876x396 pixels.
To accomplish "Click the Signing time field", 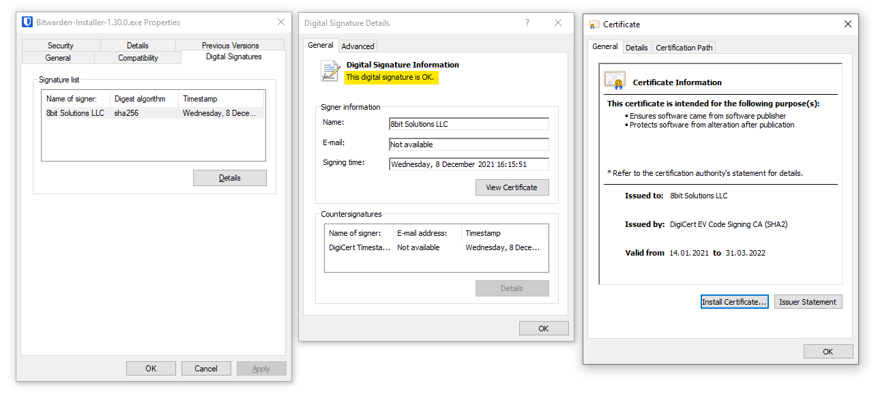I will [x=469, y=164].
